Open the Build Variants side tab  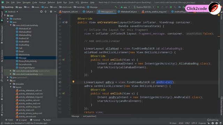point(2,93)
